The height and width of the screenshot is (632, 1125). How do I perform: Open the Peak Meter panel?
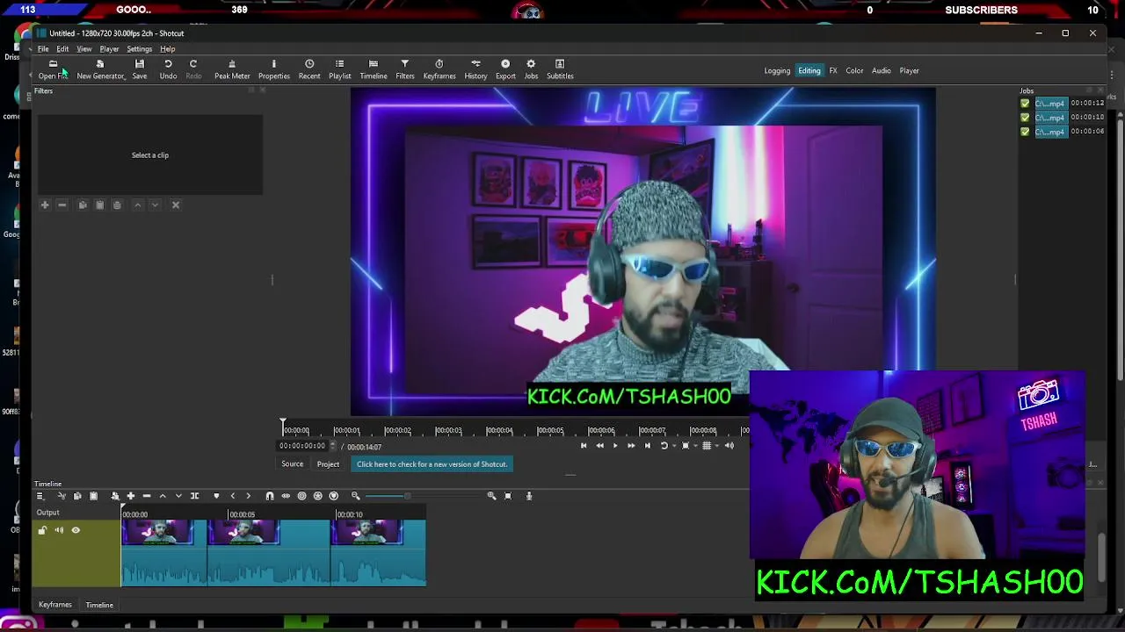pyautogui.click(x=232, y=69)
